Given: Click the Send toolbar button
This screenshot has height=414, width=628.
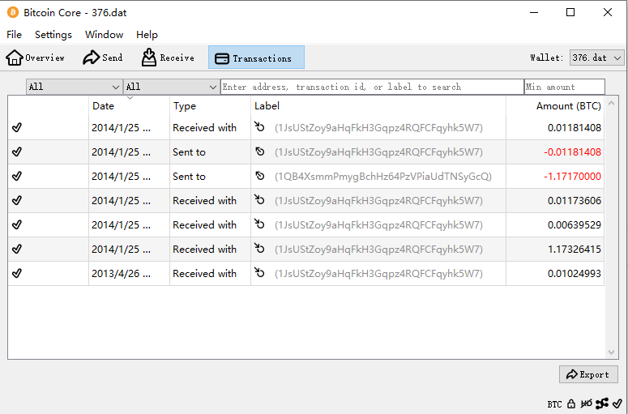Looking at the screenshot, I should 103,58.
